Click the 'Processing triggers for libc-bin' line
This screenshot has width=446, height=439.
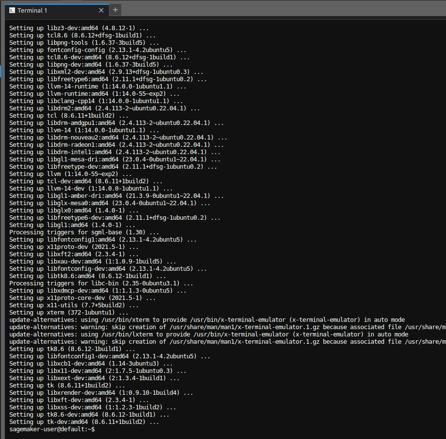pos(101,283)
